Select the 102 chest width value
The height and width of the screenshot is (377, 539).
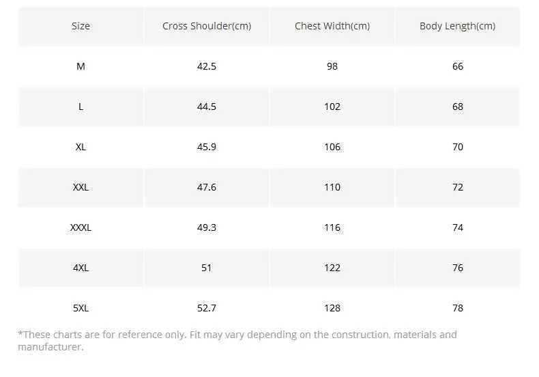pos(332,107)
